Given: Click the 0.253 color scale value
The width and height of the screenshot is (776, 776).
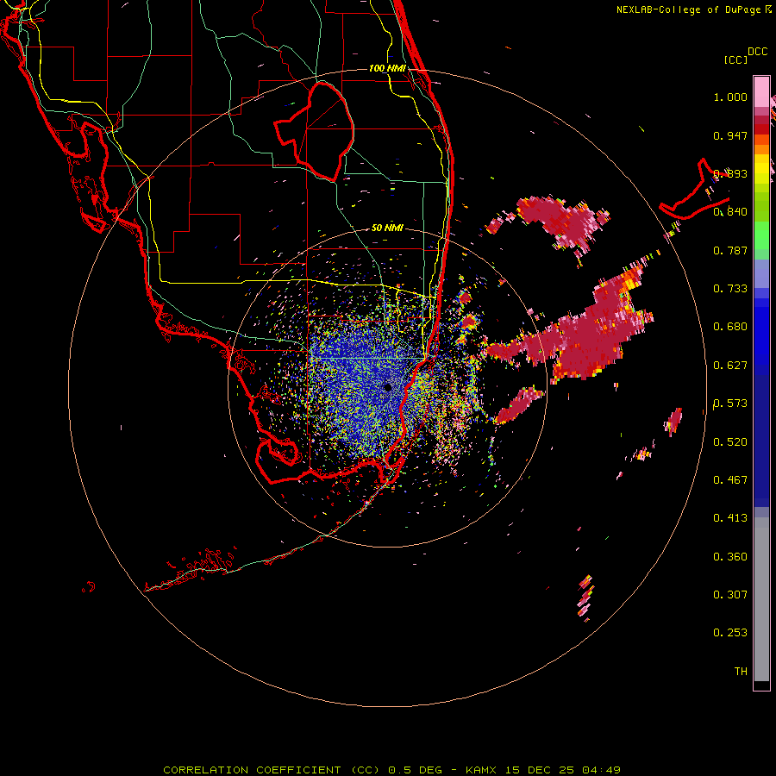Looking at the screenshot, I should point(730,633).
